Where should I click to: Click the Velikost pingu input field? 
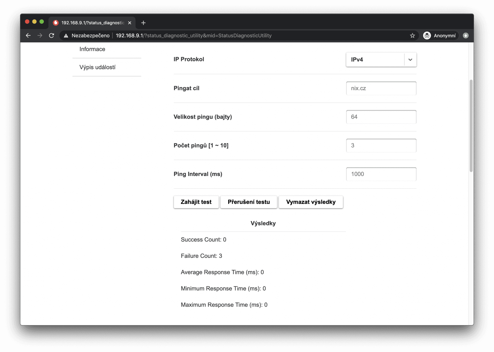tap(381, 117)
